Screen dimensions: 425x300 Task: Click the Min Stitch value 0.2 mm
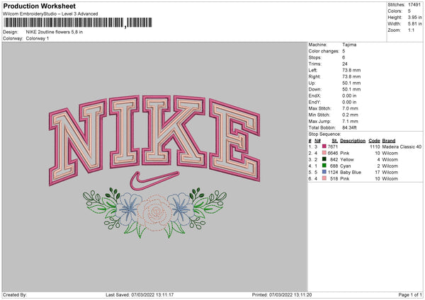pyautogui.click(x=350, y=115)
